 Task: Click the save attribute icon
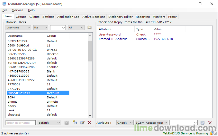202,123
